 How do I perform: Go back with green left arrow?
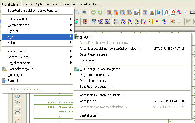click(93, 12)
